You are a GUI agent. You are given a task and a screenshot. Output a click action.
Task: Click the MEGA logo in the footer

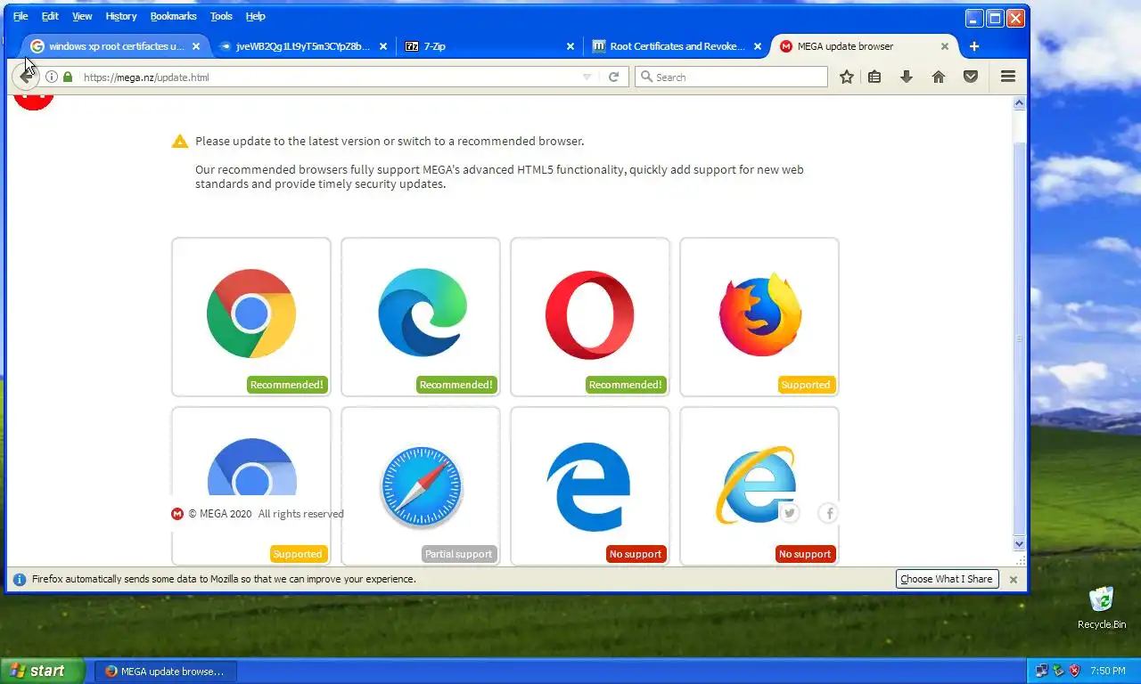pos(177,514)
